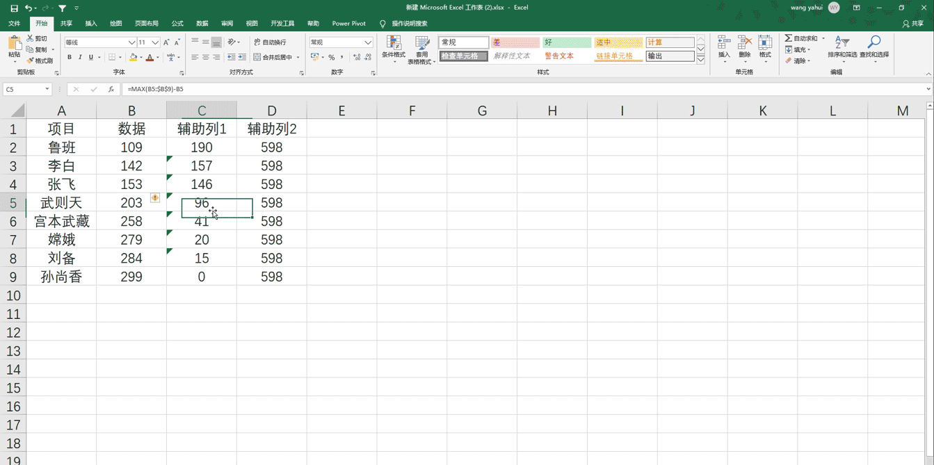The height and width of the screenshot is (465, 934).
Task: Toggle Italic formatting
Action: (x=80, y=57)
